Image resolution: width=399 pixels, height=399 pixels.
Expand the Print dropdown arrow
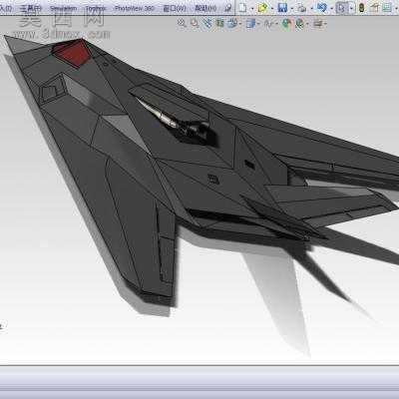311,8
